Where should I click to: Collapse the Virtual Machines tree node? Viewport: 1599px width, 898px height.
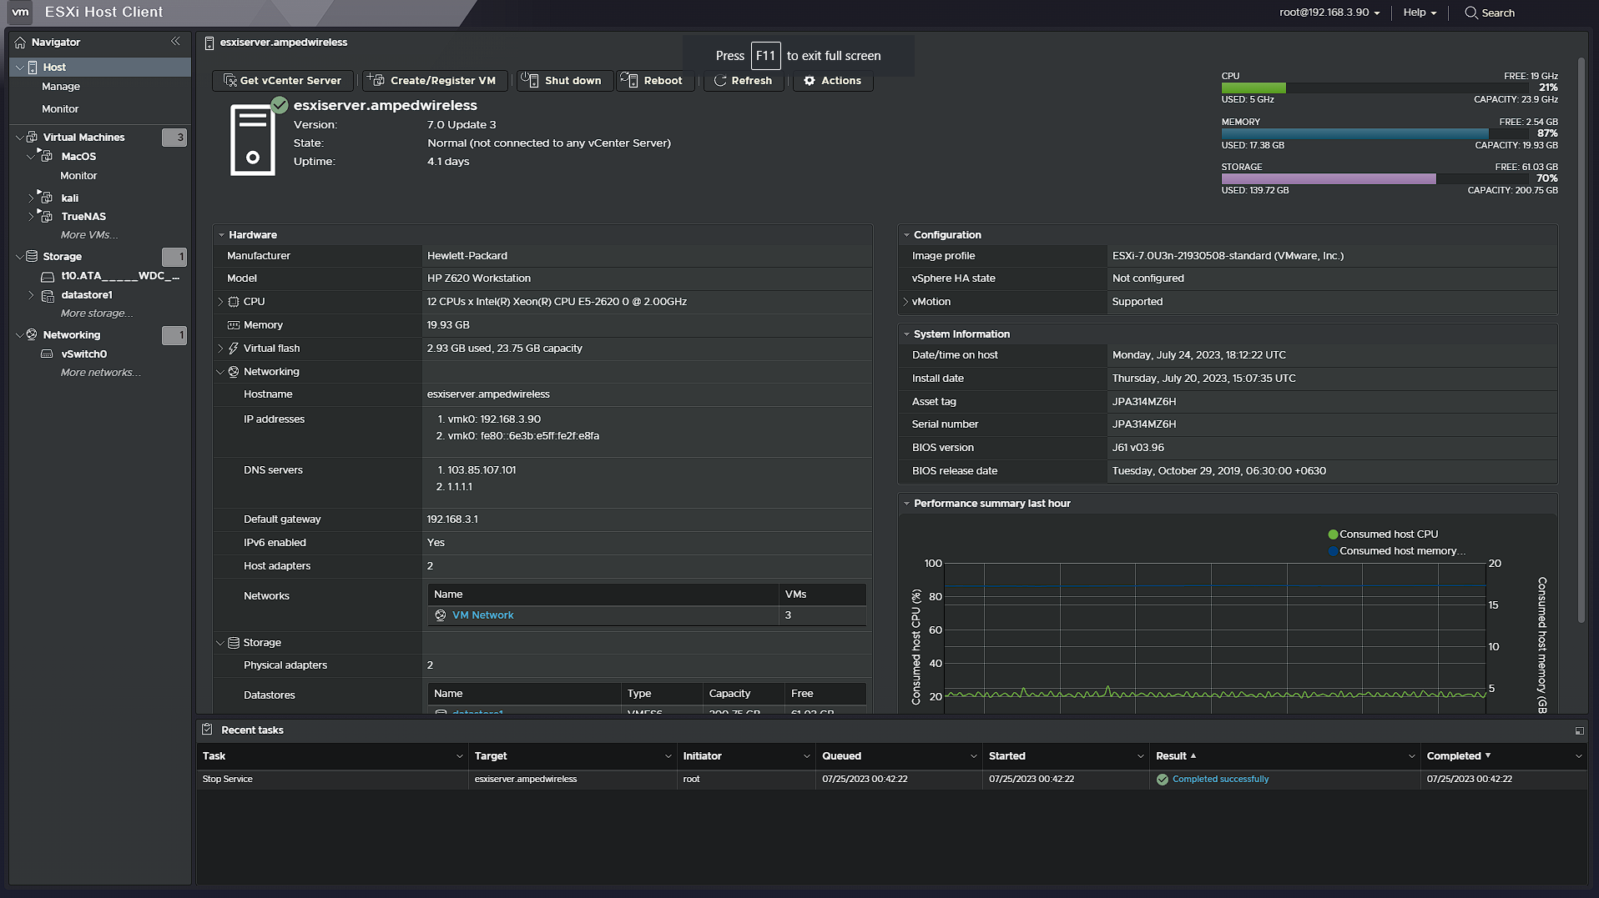point(19,138)
